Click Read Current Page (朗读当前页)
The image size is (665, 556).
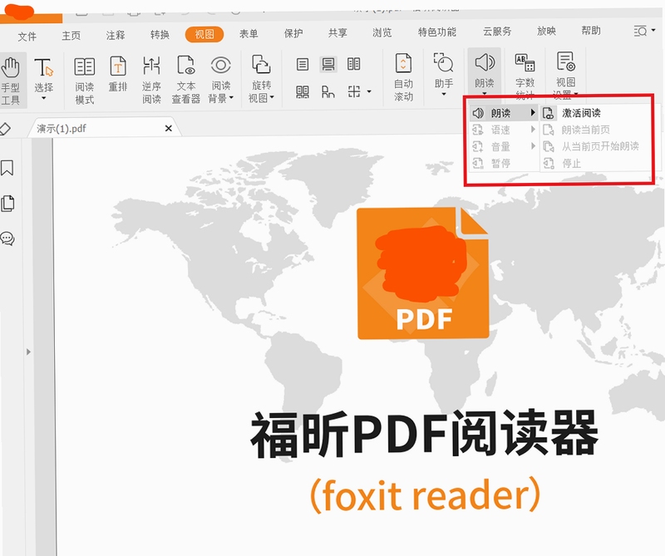pos(596,130)
